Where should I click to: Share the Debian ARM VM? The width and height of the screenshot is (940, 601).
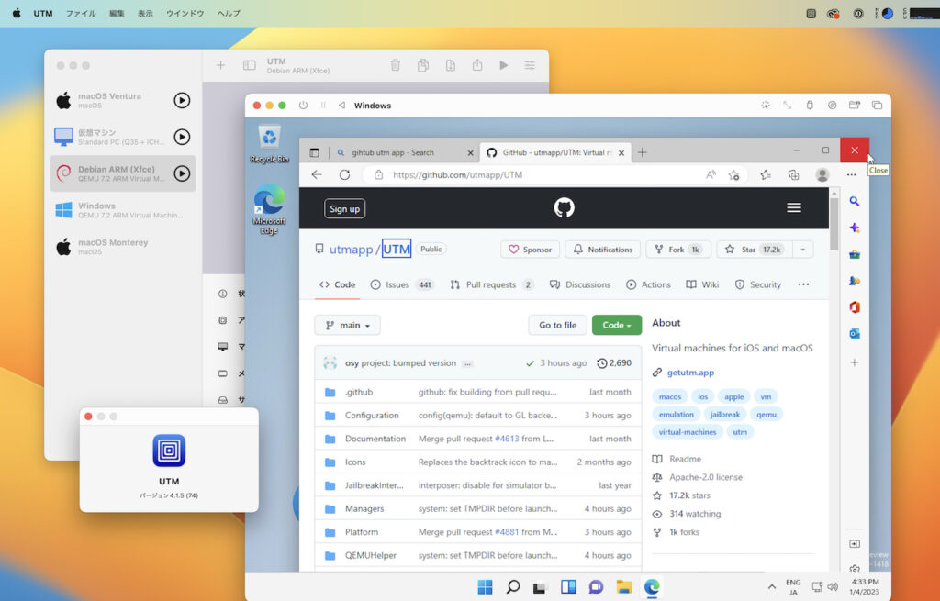pyautogui.click(x=476, y=65)
